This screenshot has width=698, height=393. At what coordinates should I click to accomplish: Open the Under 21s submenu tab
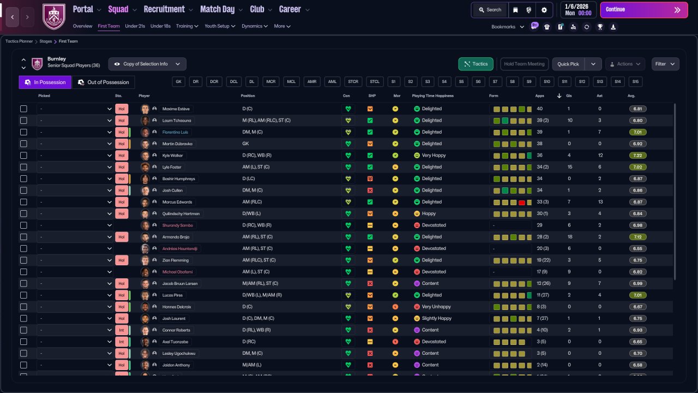(x=135, y=26)
